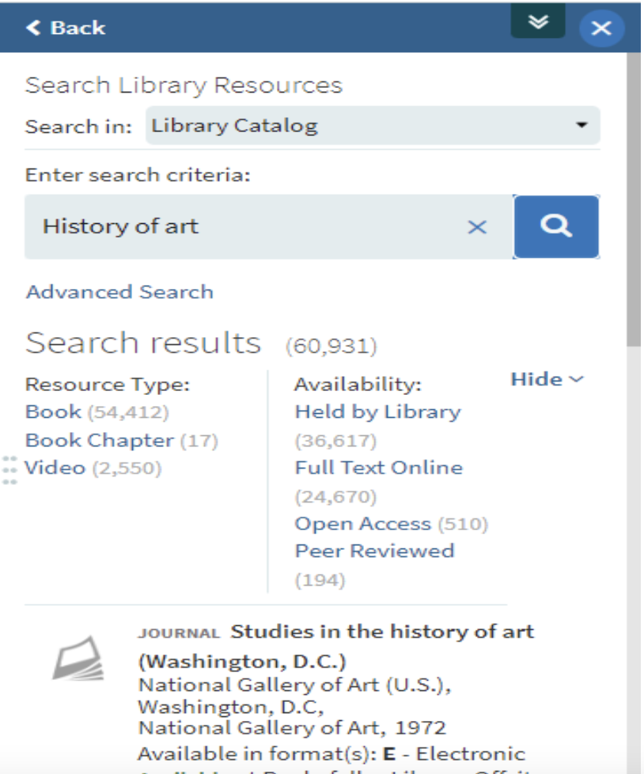Image resolution: width=644 pixels, height=774 pixels.
Task: Open 'Studies in the history of art' record
Action: 382,632
